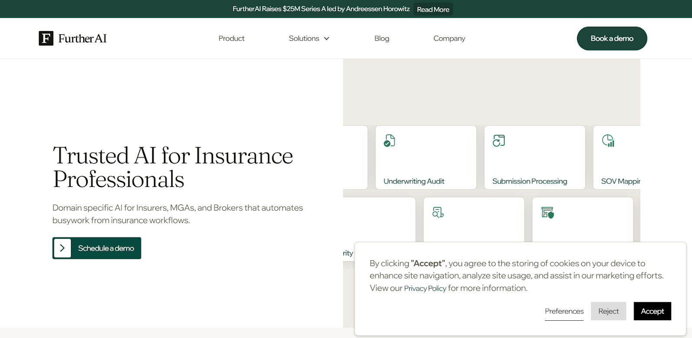
Task: Accept cookies in the consent banner
Action: 652,311
